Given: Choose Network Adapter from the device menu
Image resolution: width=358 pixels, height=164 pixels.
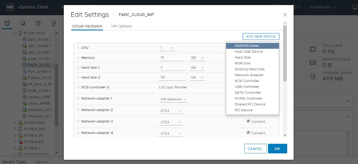Looking at the screenshot, I should pos(249,75).
